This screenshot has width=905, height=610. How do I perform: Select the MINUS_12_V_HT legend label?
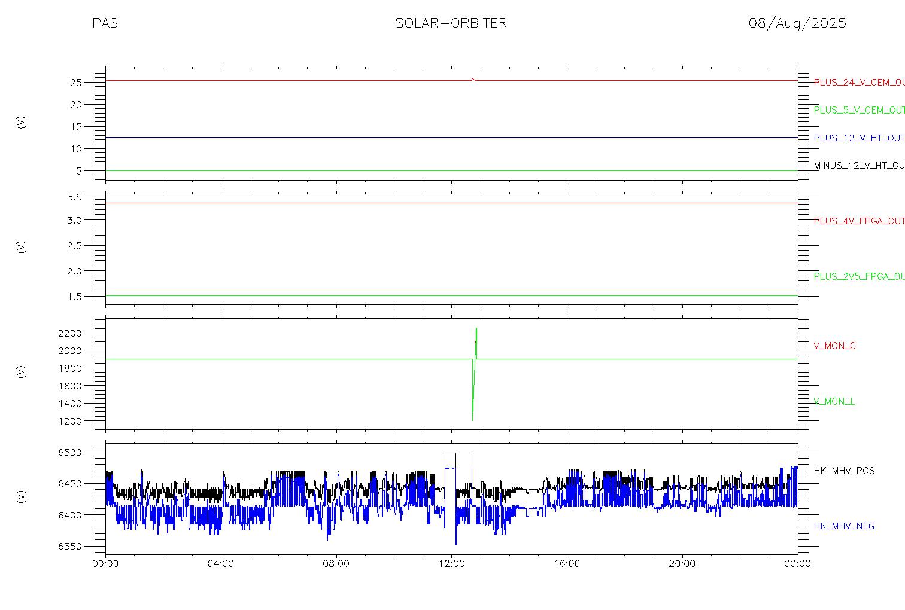click(x=859, y=165)
